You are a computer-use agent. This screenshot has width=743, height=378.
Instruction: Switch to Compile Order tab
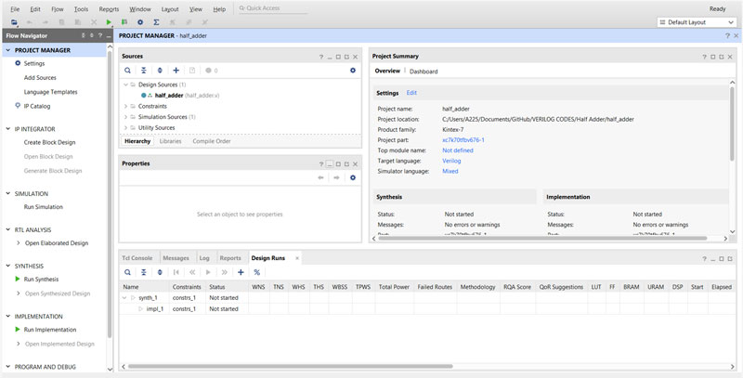(212, 141)
